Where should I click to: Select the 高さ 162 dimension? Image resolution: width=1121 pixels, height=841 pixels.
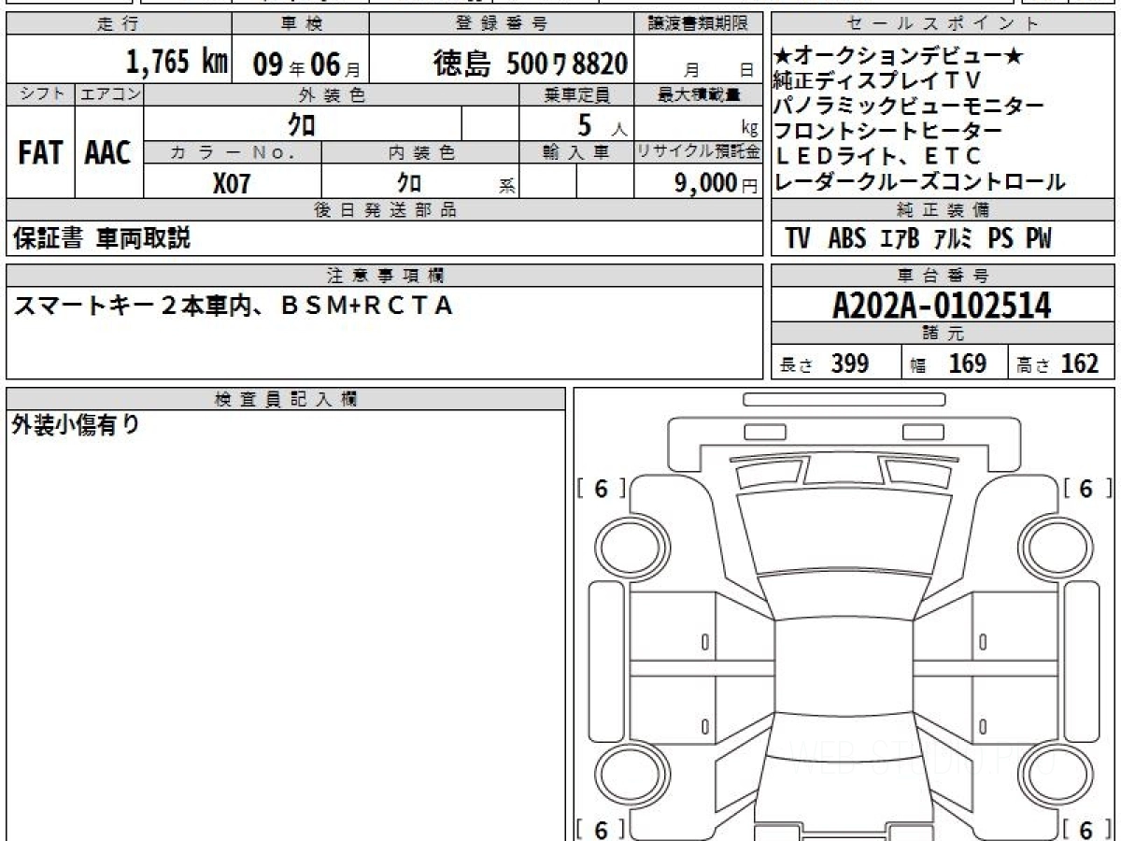pos(1057,363)
